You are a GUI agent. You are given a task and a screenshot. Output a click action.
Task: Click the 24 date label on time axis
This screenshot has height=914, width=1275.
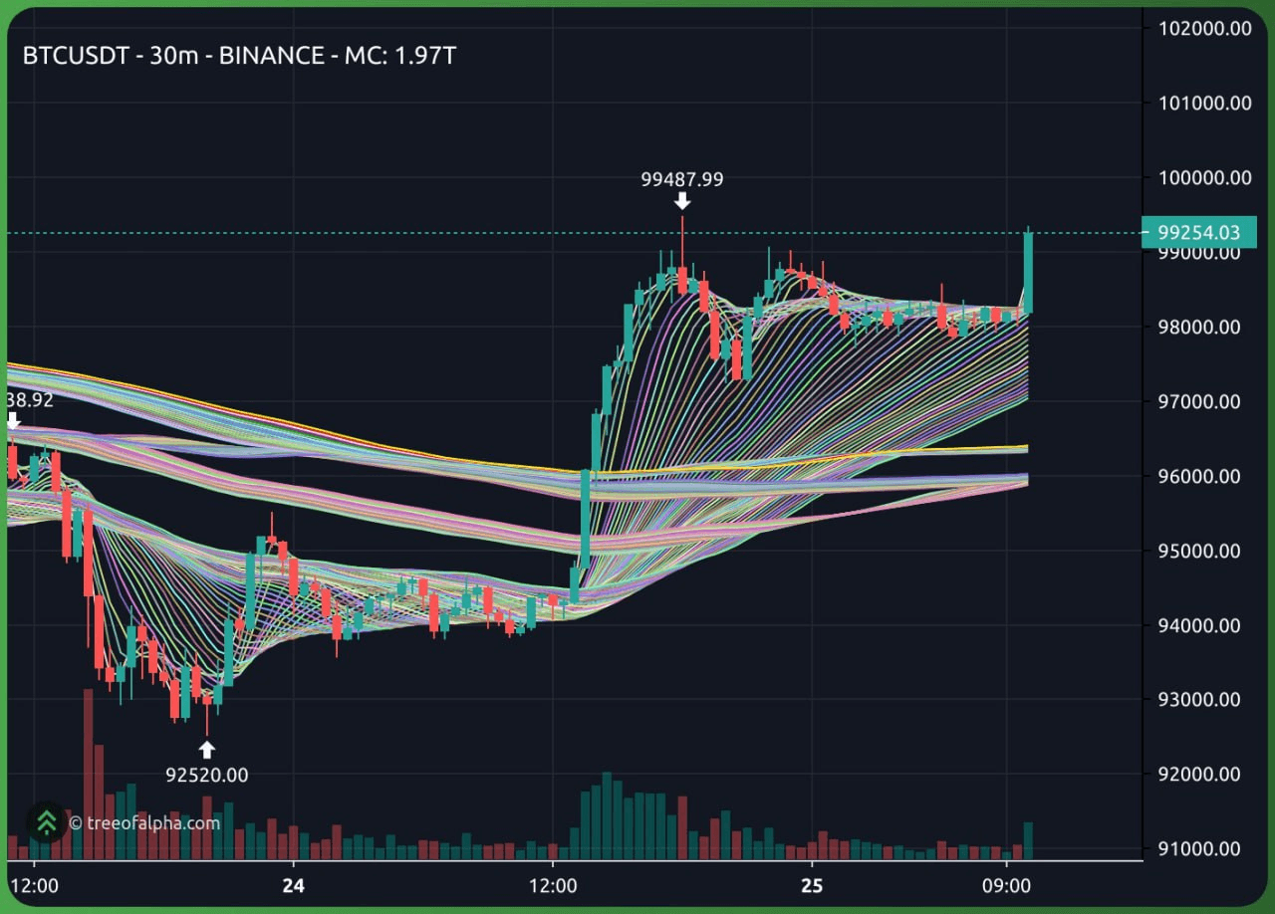coord(293,885)
